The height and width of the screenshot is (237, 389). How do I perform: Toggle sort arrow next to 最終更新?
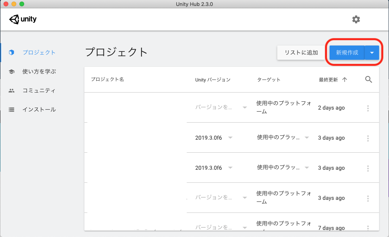(345, 80)
